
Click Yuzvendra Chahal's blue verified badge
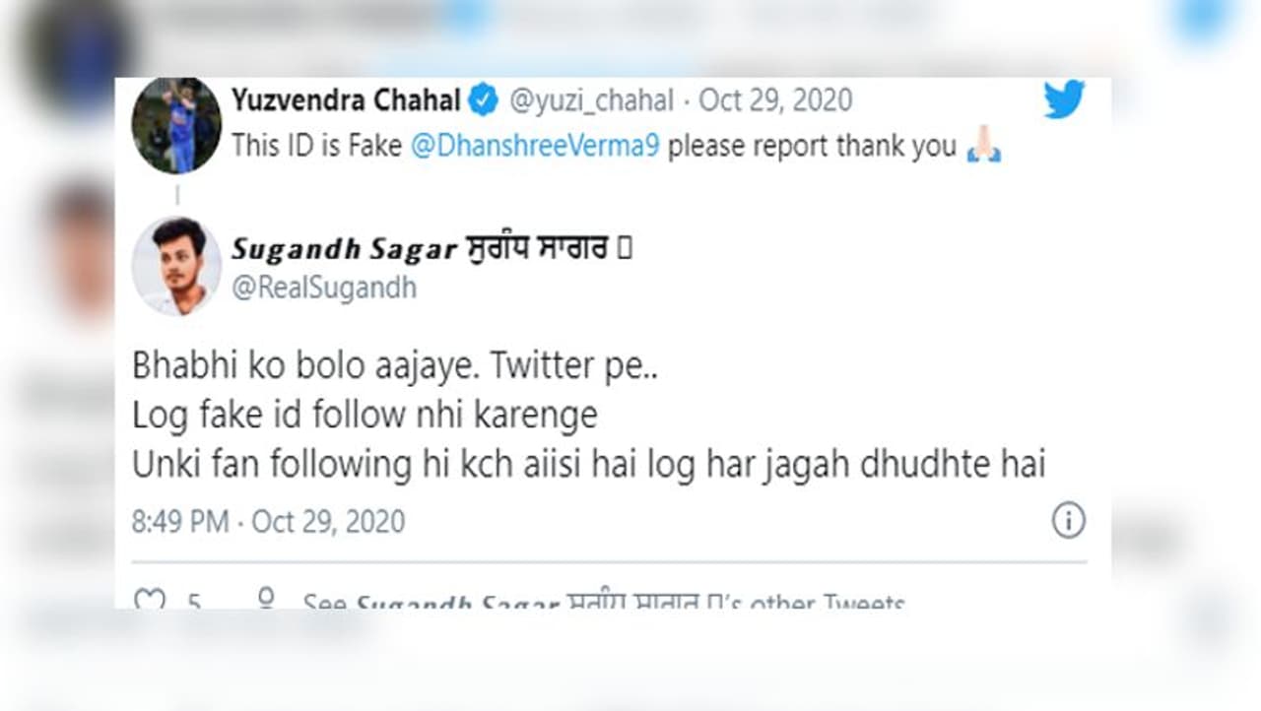point(483,99)
